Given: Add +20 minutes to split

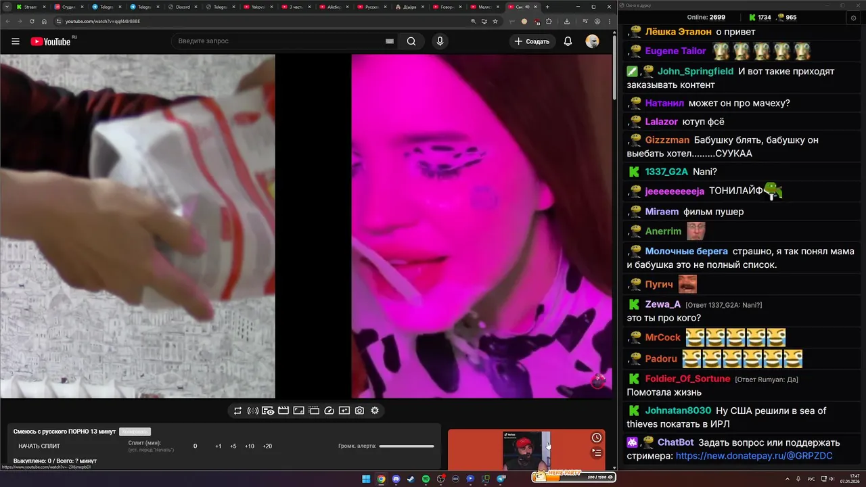Looking at the screenshot, I should 267,446.
